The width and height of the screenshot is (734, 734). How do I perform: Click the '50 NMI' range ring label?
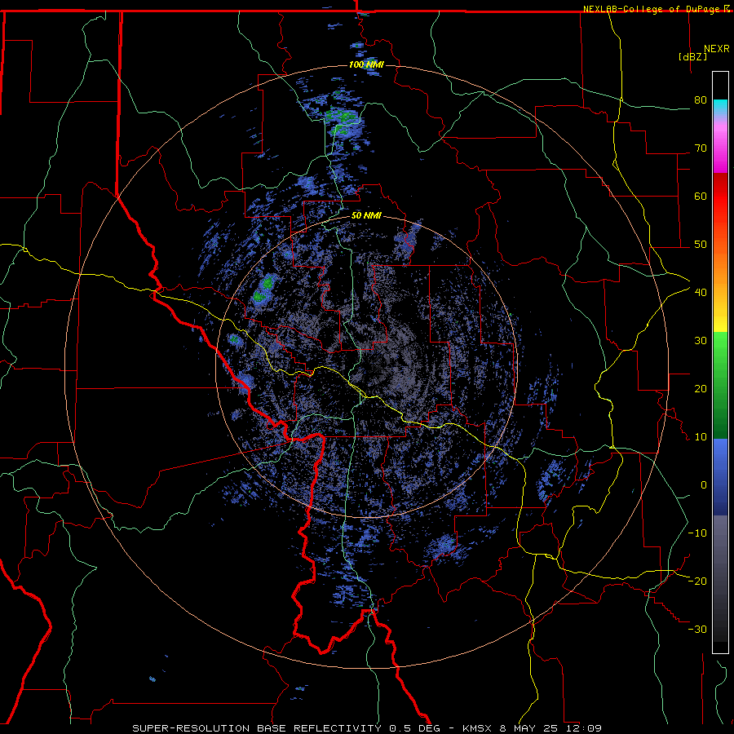[366, 215]
